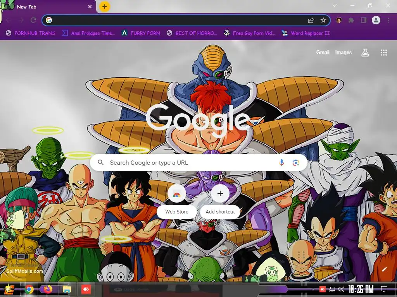Click the Chrome taskbar icon

click(x=29, y=289)
